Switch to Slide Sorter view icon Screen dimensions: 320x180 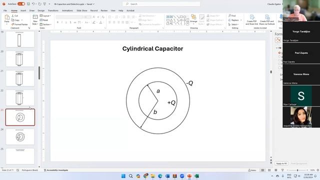[x=269, y=170]
